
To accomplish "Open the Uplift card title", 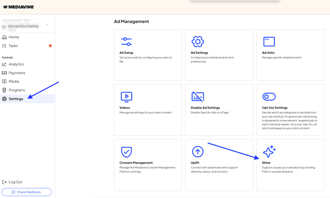I will tap(195, 163).
